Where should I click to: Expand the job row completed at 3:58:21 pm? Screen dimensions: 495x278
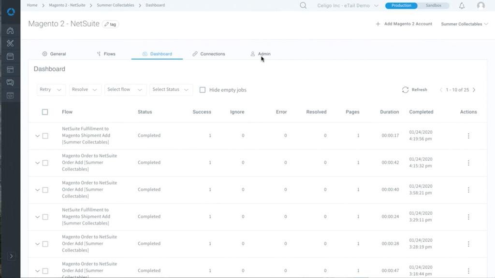tap(37, 190)
